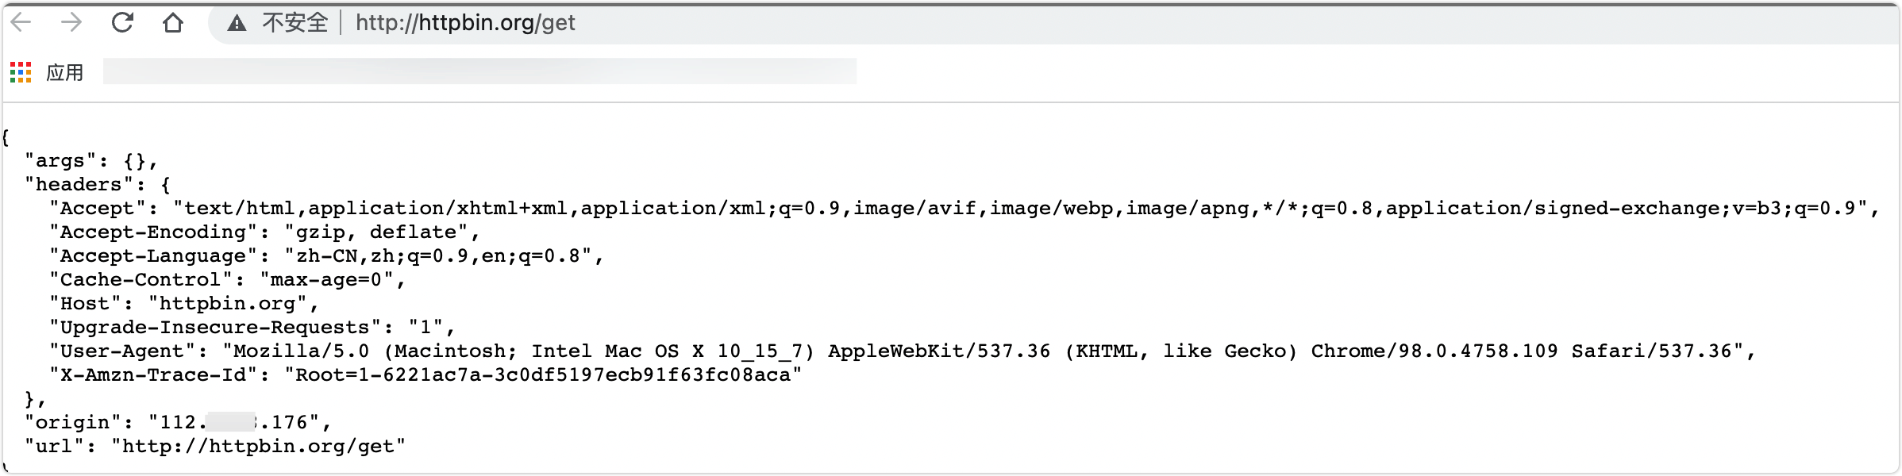Click the browser forward arrow

coord(71,23)
